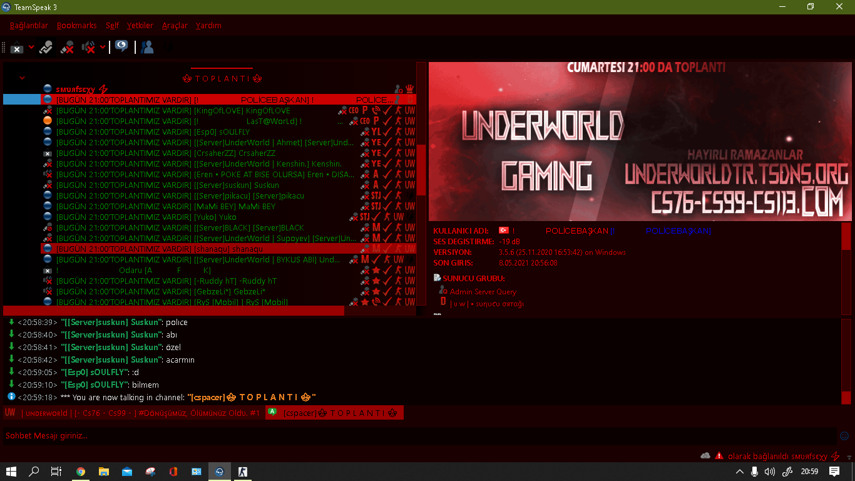
Task: Select the shanaqu user row
Action: 228,249
